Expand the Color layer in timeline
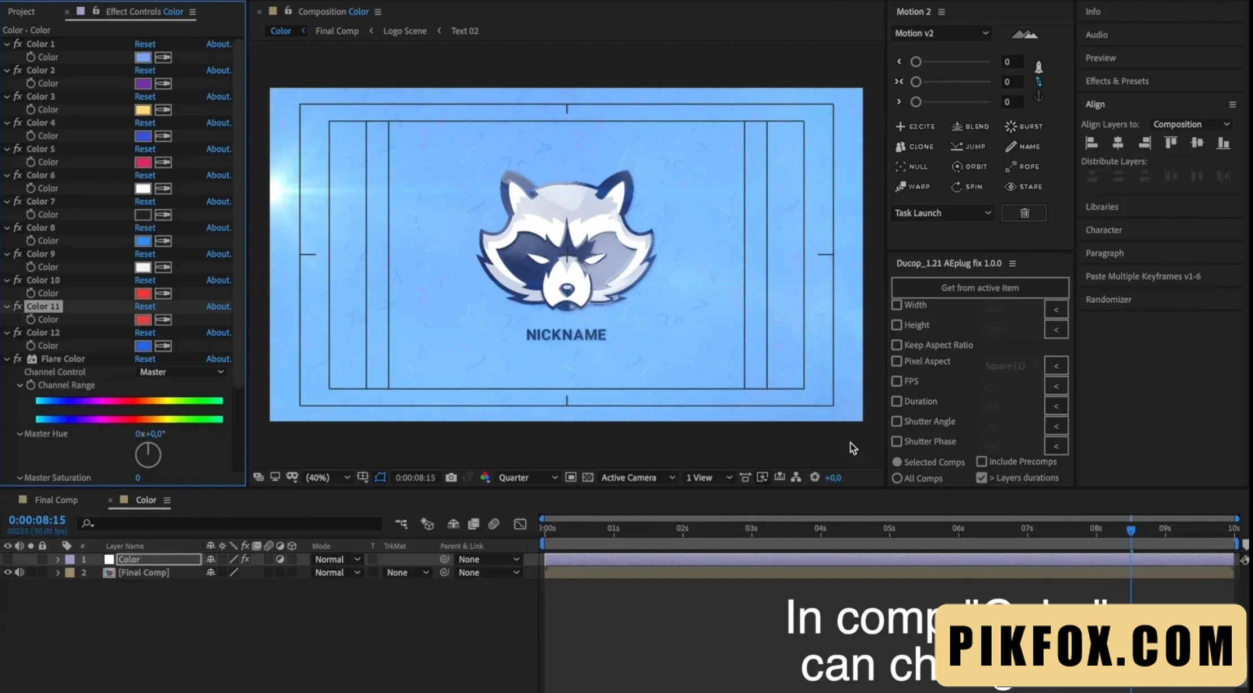Image resolution: width=1253 pixels, height=693 pixels. (57, 560)
